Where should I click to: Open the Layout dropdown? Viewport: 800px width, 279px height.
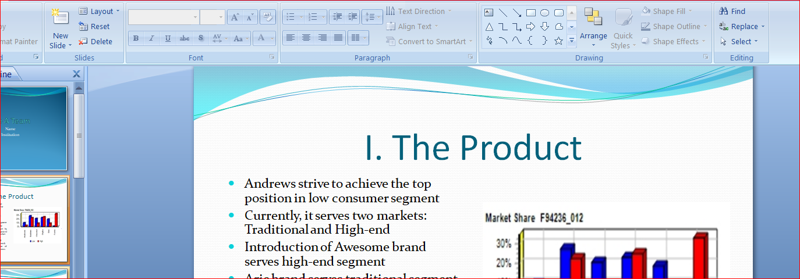coord(99,11)
